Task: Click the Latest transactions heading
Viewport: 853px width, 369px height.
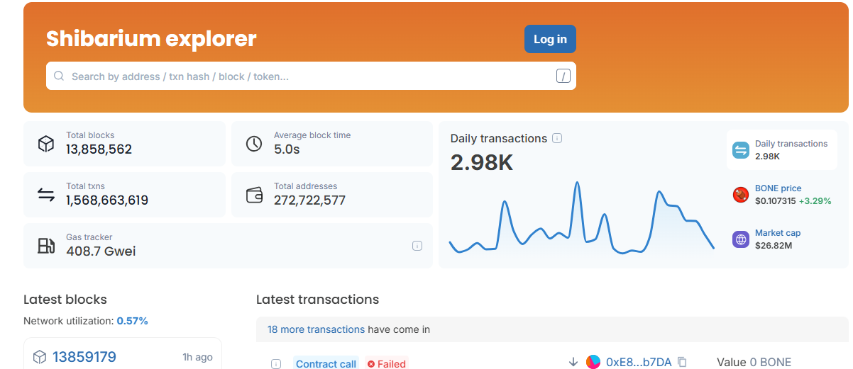Action: point(317,300)
